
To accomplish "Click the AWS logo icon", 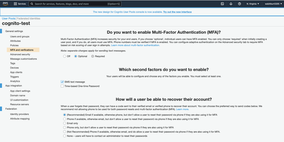I will pyautogui.click(x=5, y=4).
